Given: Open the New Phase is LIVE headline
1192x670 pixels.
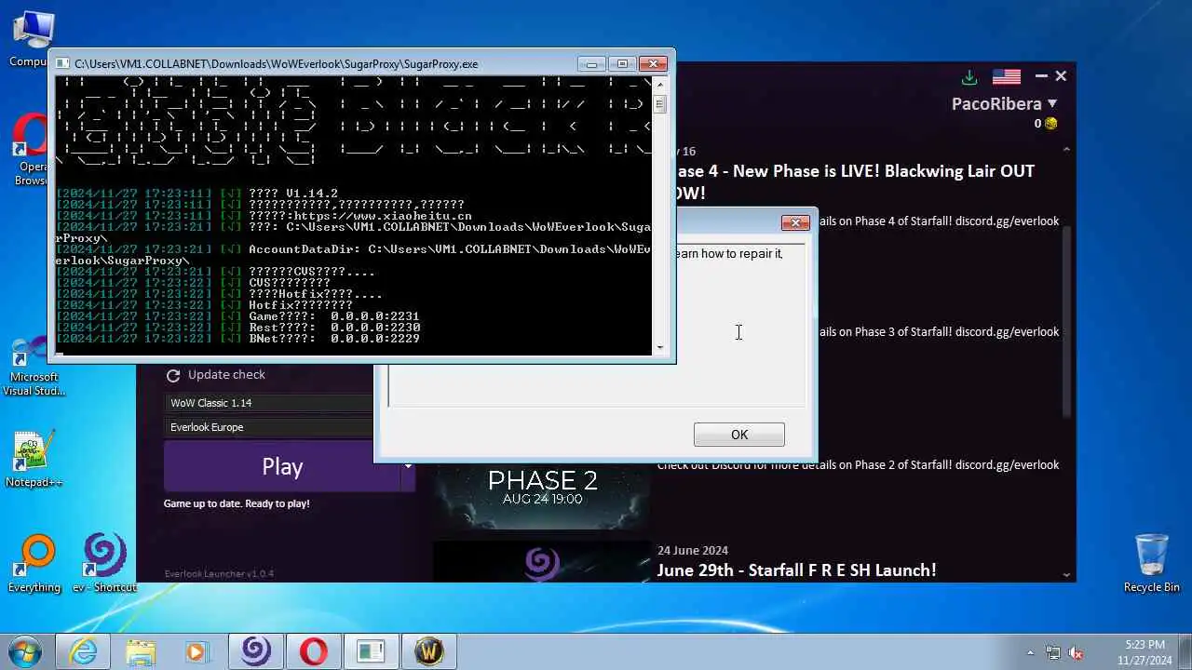Looking at the screenshot, I should (855, 181).
